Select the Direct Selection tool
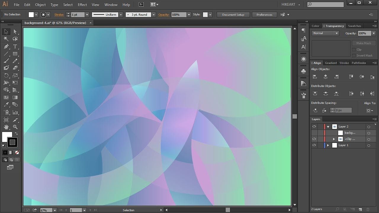 tap(15, 32)
